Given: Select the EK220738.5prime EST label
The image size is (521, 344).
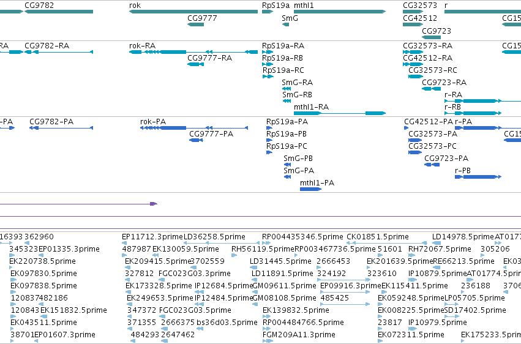Looking at the screenshot, I should (x=43, y=261).
